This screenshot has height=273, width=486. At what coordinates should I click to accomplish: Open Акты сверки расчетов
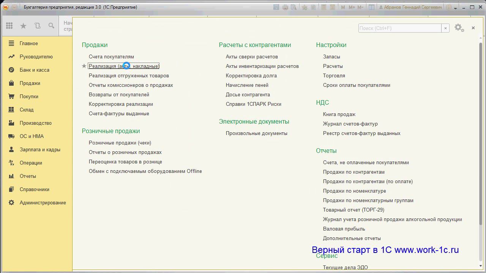coord(252,56)
